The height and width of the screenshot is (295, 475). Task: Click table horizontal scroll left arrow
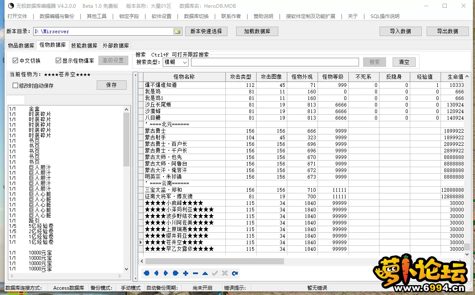(142, 261)
